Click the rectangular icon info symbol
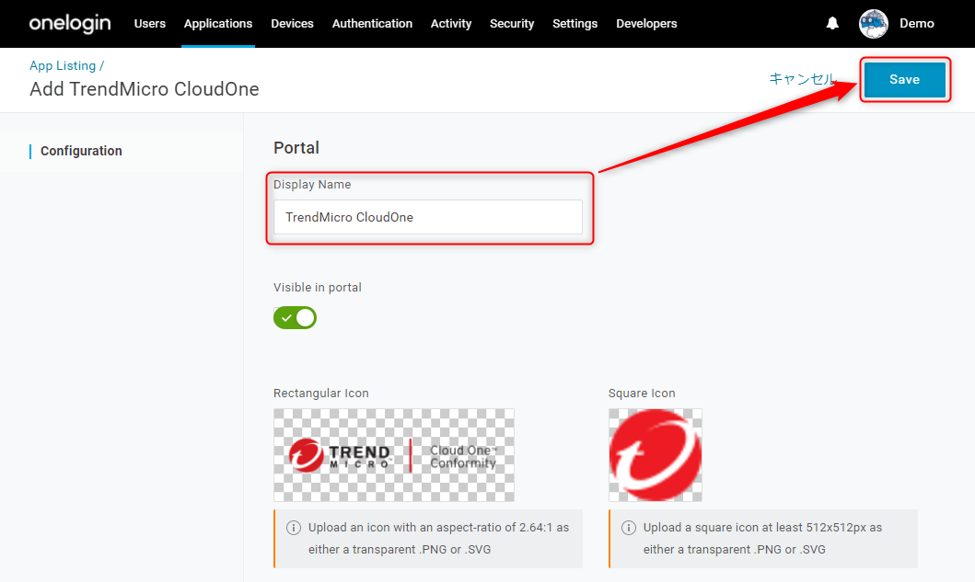 click(x=294, y=528)
